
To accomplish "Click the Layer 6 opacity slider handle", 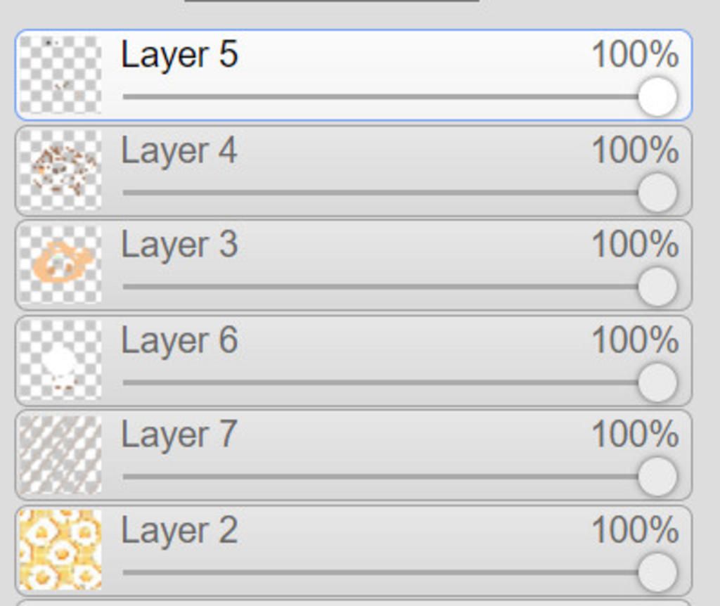I will click(x=657, y=382).
